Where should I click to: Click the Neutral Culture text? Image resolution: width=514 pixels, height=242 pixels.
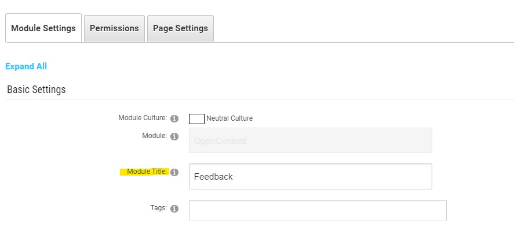tap(229, 118)
